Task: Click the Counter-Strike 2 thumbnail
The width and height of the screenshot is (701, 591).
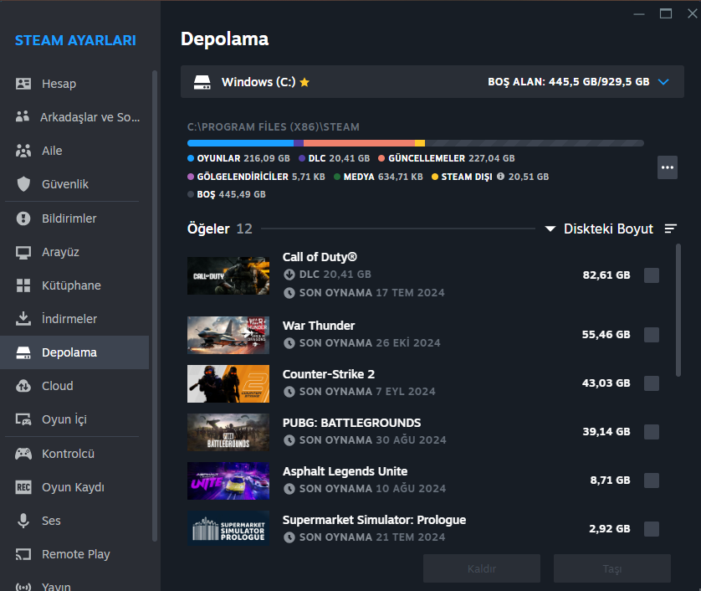Action: tap(228, 384)
